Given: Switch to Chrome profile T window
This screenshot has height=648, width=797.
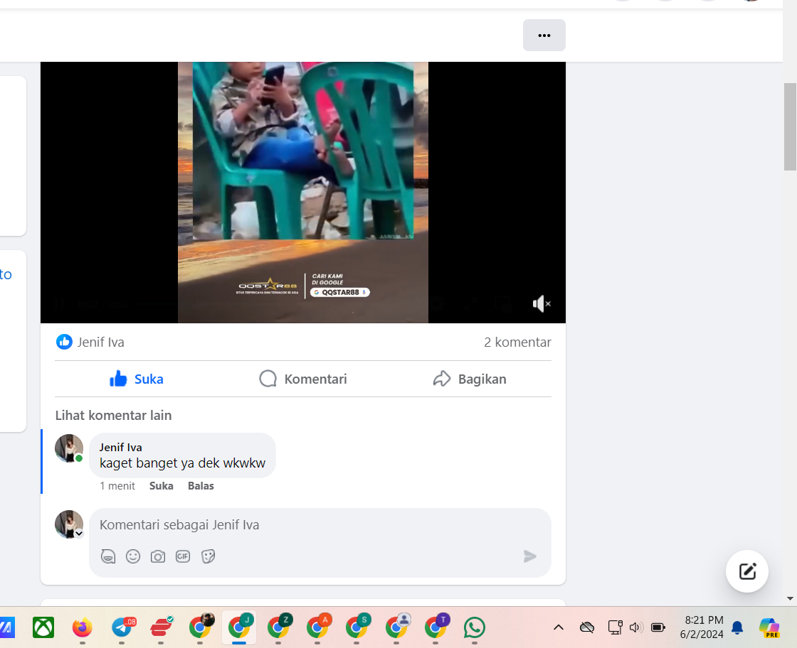Looking at the screenshot, I should point(436,627).
